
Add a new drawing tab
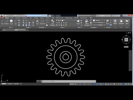click(x=28, y=30)
